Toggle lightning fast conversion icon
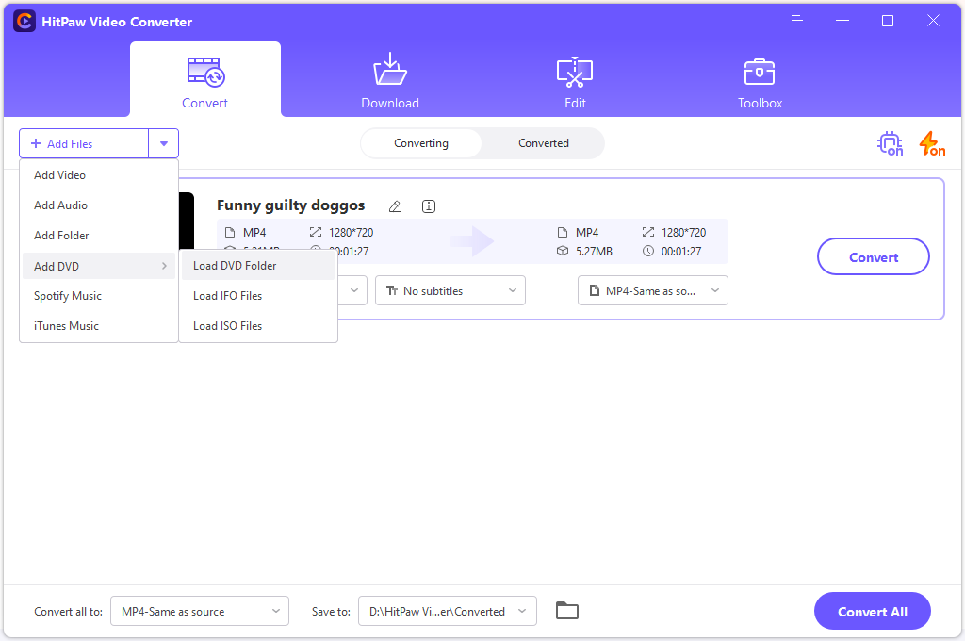Screen dimensions: 965x641 [932, 143]
